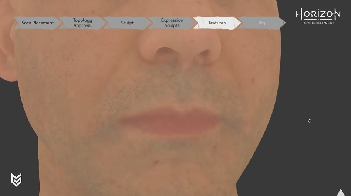Jump to the Rig stage
This screenshot has width=351, height=196.
point(261,23)
